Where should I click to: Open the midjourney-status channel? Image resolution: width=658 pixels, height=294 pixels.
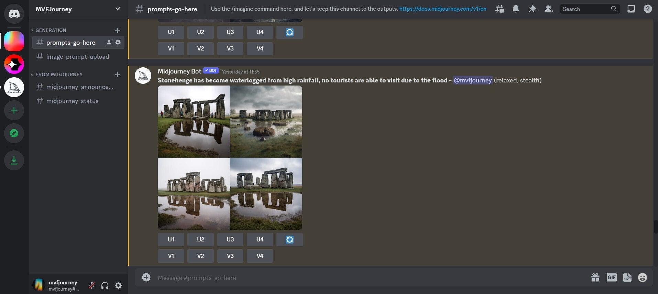(x=72, y=101)
